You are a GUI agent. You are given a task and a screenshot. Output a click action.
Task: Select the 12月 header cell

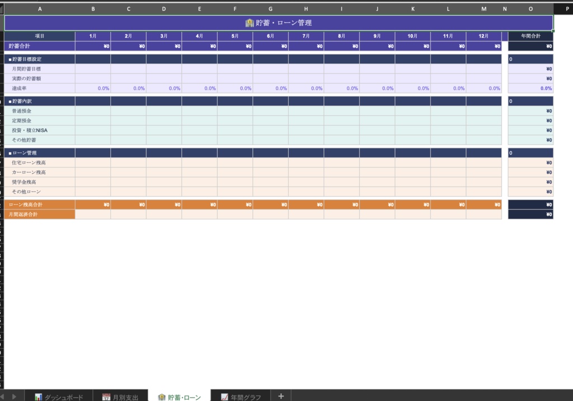click(x=484, y=36)
